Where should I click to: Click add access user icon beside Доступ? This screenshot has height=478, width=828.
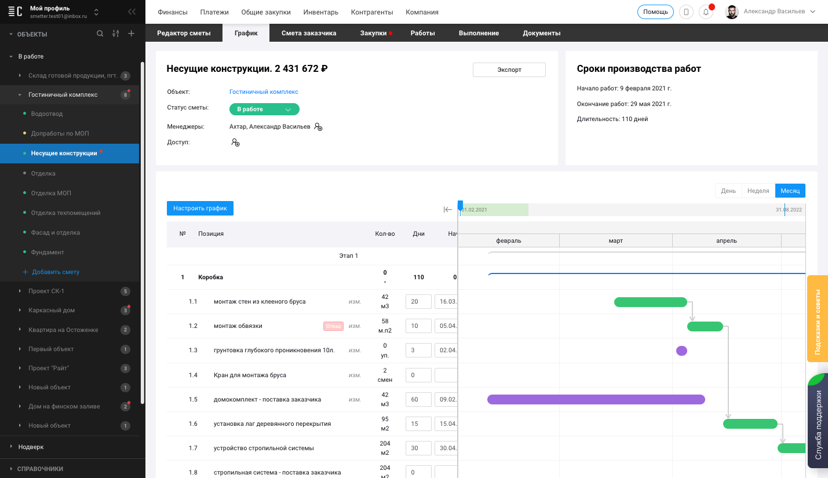point(235,142)
